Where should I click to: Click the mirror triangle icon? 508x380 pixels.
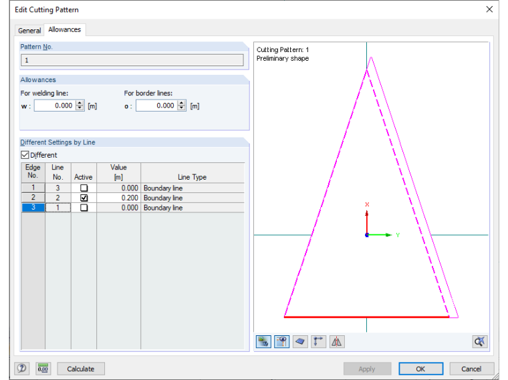337,341
